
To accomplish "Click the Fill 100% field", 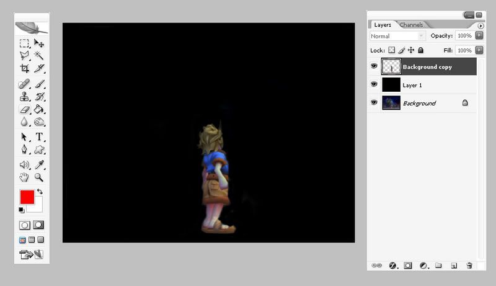I will [464, 50].
